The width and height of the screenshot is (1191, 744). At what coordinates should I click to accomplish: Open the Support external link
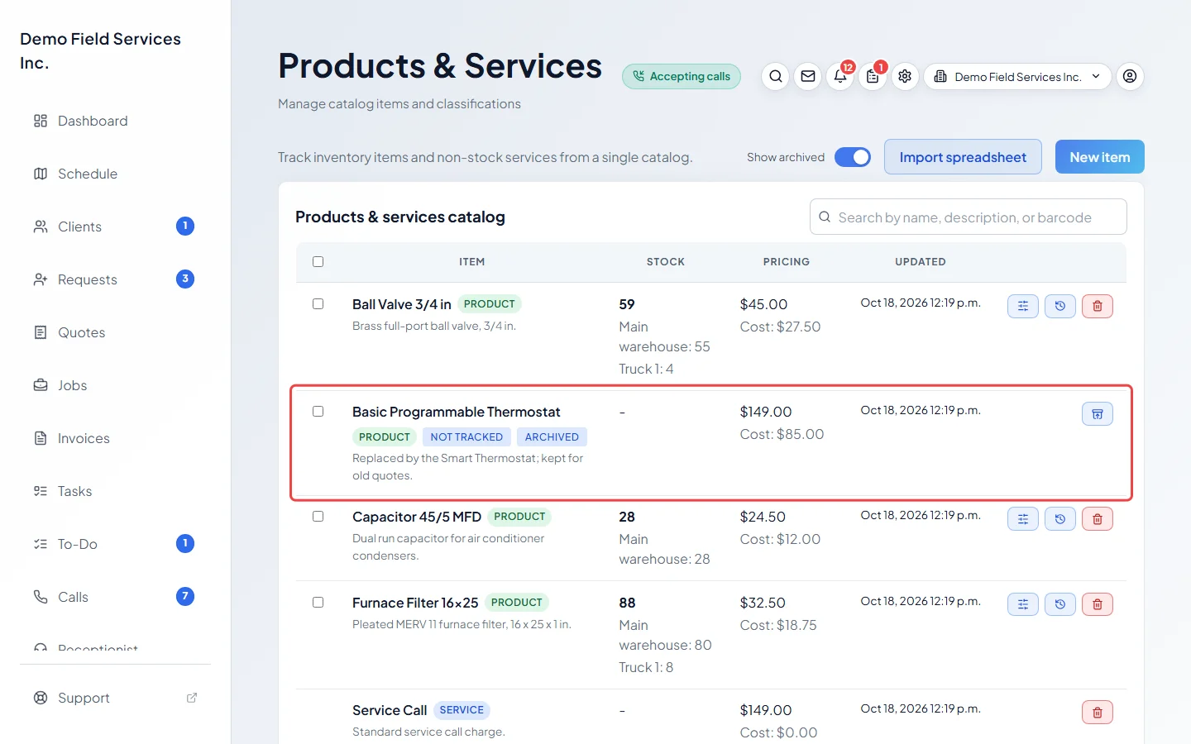click(115, 698)
